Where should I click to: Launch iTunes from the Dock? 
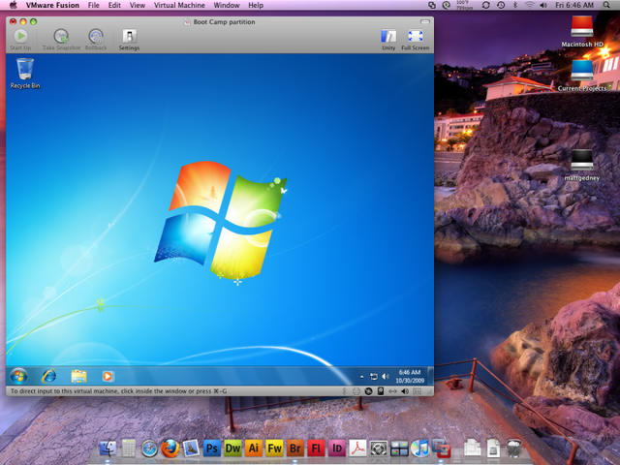click(420, 449)
